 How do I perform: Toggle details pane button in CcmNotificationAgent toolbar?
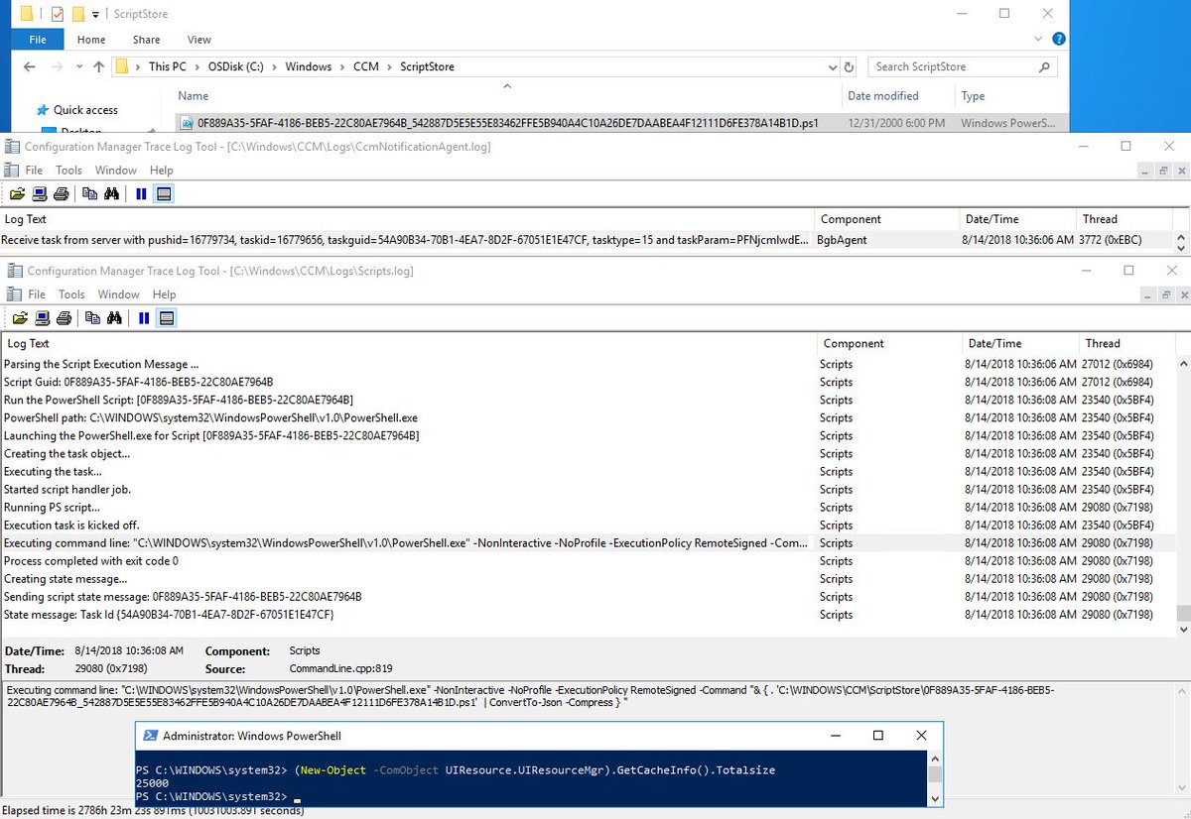pos(164,194)
